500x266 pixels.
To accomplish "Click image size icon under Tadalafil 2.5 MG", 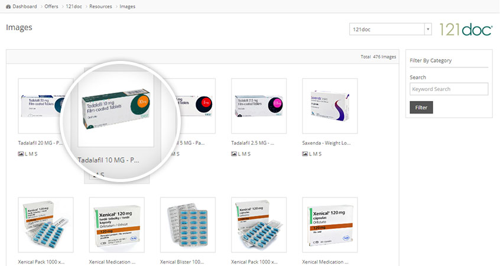I will click(x=233, y=154).
